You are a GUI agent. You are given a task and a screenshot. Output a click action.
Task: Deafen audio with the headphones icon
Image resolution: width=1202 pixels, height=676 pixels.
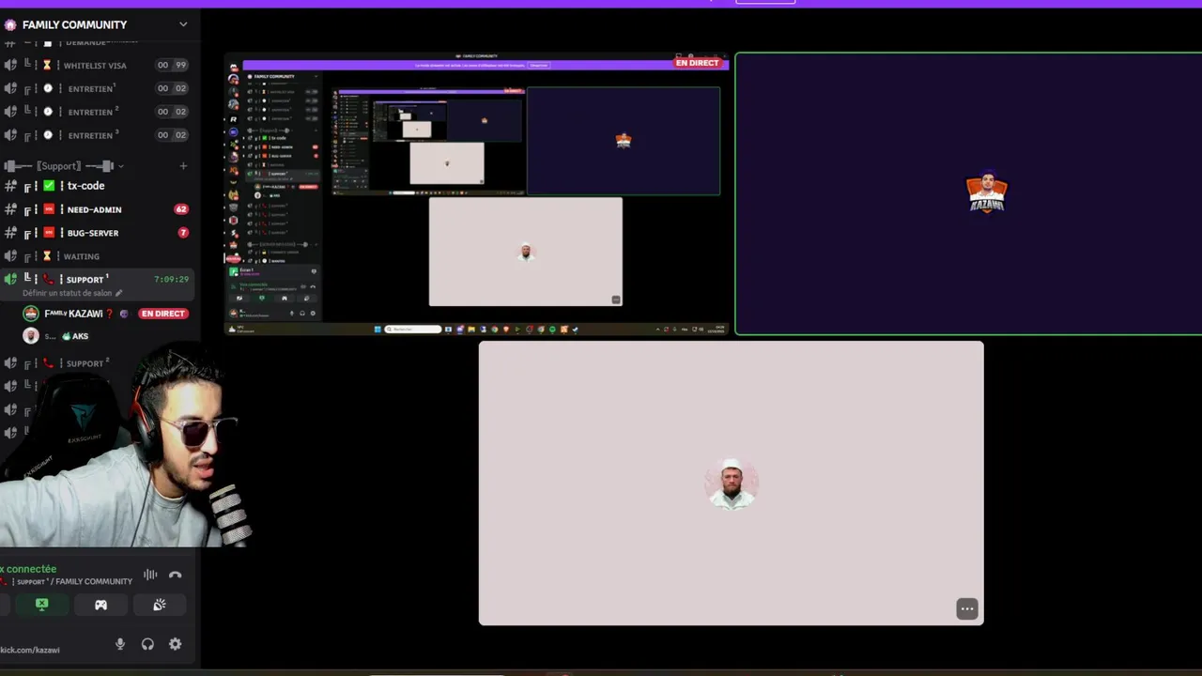147,644
